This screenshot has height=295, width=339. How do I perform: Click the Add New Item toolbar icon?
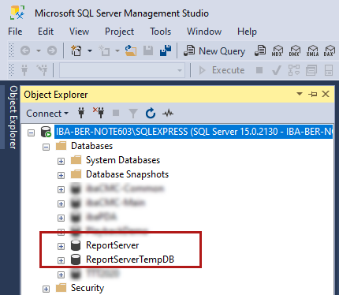pyautogui.click(x=104, y=50)
